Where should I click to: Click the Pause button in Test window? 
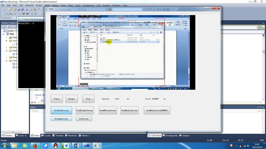(57, 99)
